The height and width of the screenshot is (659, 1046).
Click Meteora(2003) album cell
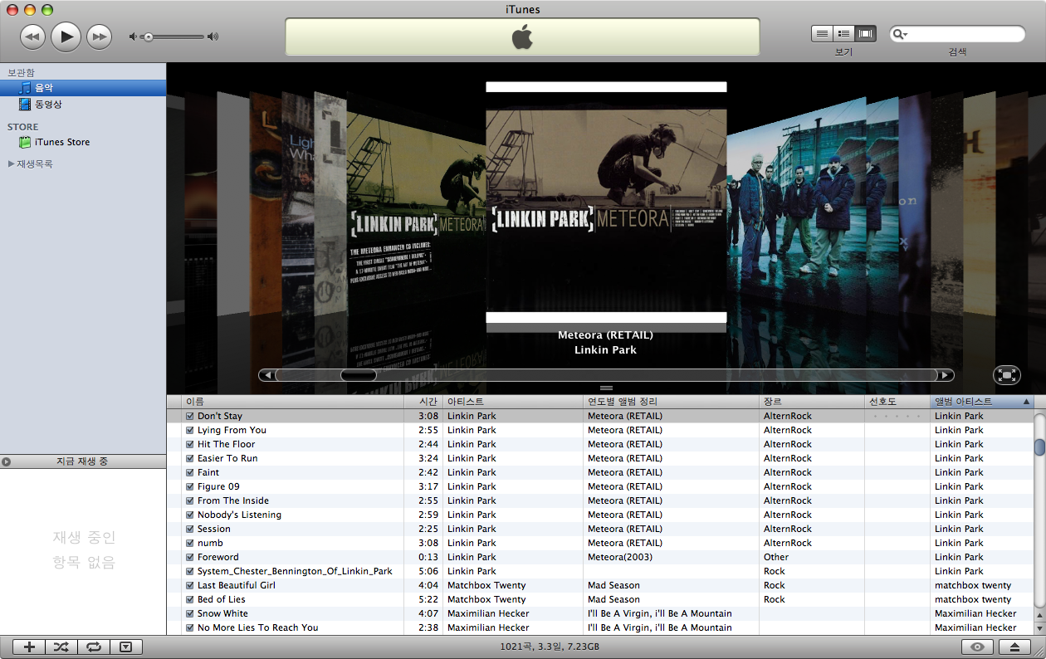coord(620,557)
